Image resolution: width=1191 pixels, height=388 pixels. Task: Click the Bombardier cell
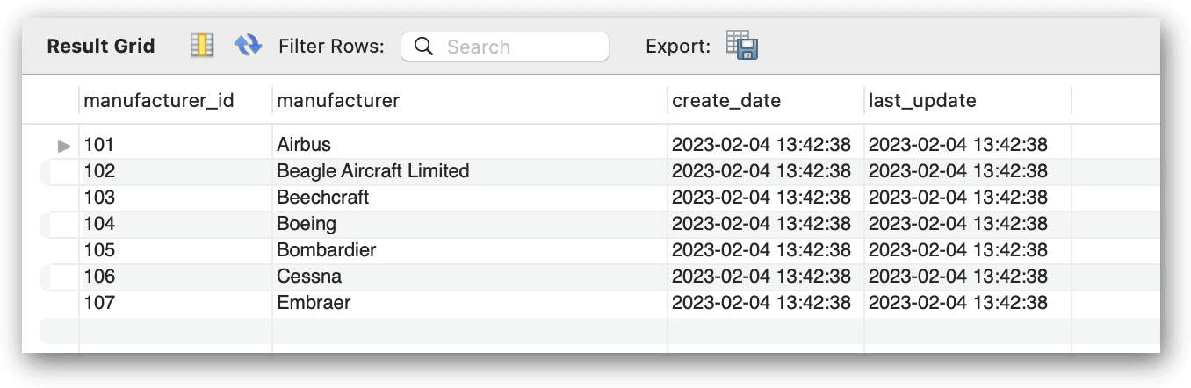[x=327, y=250]
